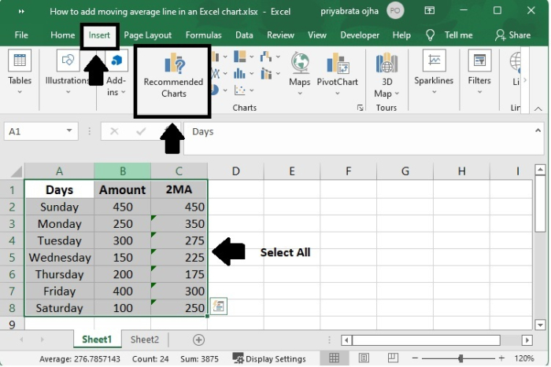Insert a waterfall or stock chart
551x367 pixels.
pos(269,57)
